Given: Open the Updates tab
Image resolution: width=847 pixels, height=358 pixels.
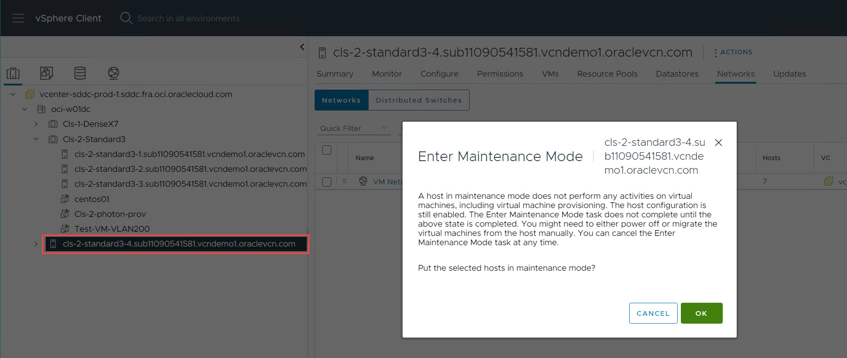Looking at the screenshot, I should coord(789,74).
